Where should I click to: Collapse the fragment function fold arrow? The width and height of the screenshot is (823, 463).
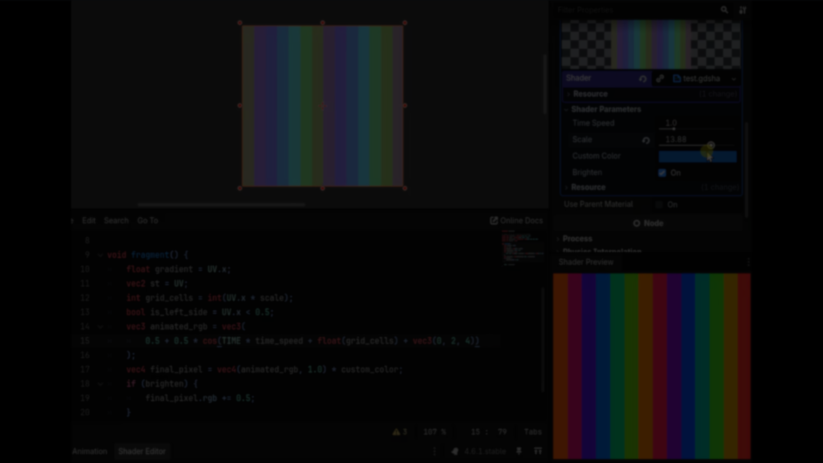coord(100,255)
